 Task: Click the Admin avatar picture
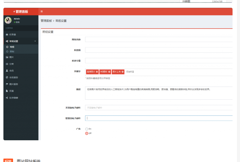point(8,20)
